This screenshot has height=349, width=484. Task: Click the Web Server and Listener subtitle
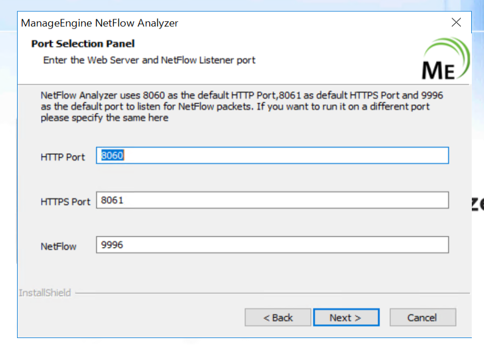tap(149, 60)
